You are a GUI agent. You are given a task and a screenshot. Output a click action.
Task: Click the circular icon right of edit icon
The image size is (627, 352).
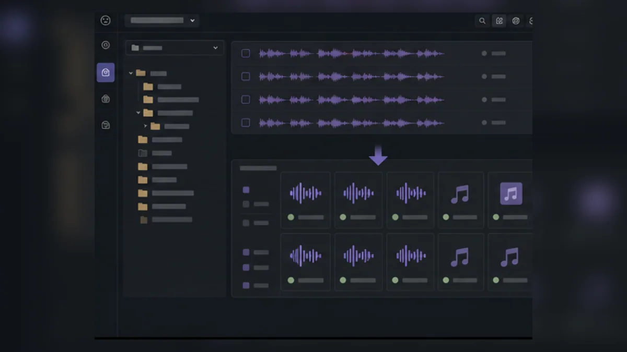click(516, 21)
